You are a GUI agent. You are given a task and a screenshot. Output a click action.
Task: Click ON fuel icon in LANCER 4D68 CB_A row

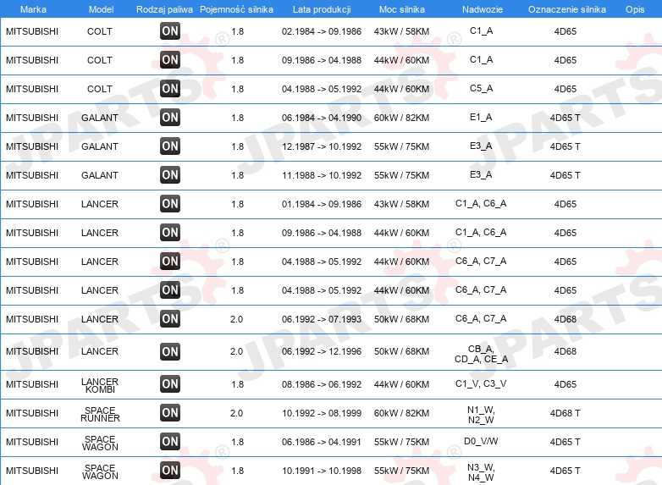coord(170,351)
